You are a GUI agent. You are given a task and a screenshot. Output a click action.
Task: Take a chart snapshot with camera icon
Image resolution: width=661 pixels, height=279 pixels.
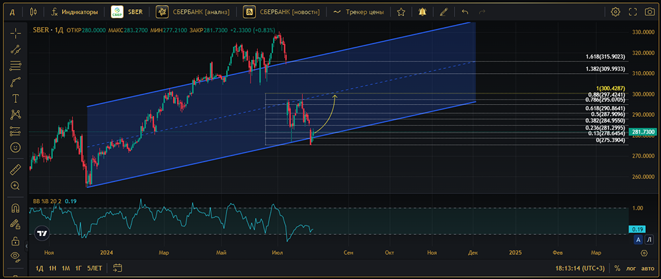(x=650, y=12)
